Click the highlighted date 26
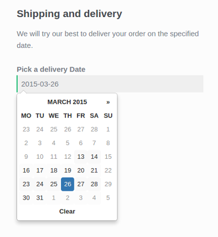 click(68, 184)
